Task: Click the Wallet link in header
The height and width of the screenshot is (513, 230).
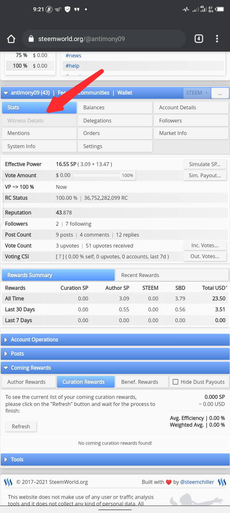Action: click(x=125, y=93)
